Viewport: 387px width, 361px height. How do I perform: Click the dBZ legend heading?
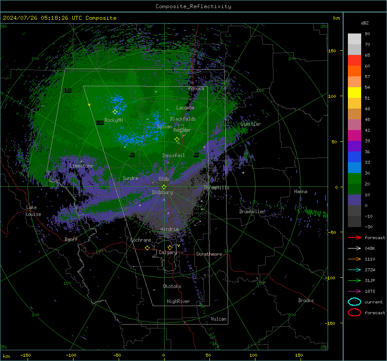coord(365,23)
